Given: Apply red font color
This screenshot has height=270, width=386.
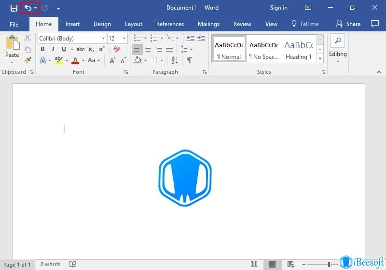Looking at the screenshot, I should (x=75, y=60).
